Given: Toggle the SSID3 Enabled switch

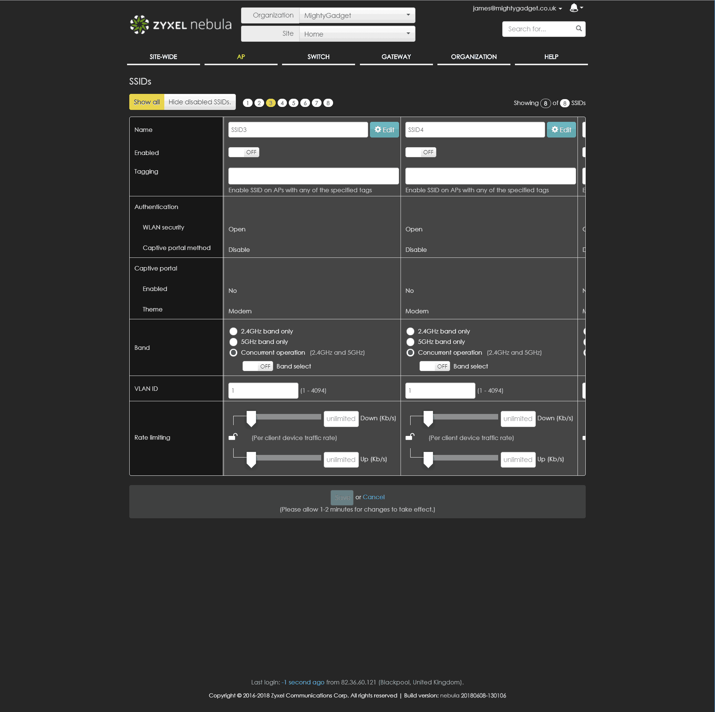Looking at the screenshot, I should [x=244, y=152].
